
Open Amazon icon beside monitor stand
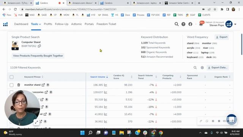(x=48, y=85)
